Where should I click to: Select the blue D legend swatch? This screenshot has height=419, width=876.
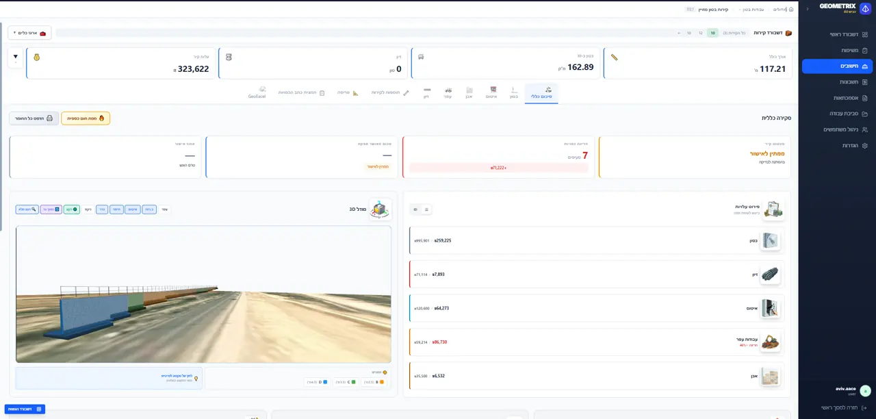325,381
